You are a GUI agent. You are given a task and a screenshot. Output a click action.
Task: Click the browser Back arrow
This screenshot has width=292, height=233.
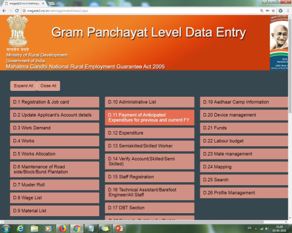click(x=4, y=10)
